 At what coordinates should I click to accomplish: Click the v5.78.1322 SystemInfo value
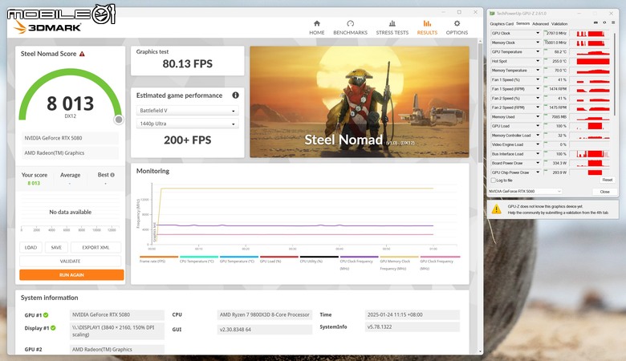click(412, 327)
